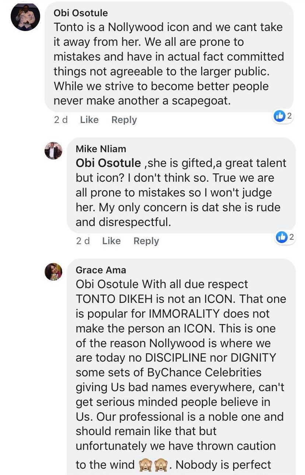Reply to Obi Osotule's comment
305x475 pixels.
[124, 120]
